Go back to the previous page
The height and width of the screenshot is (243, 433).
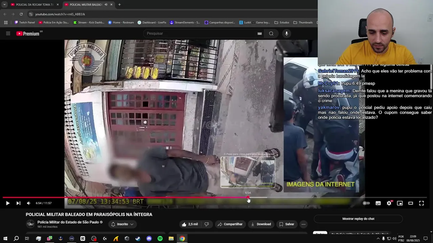tap(5, 14)
